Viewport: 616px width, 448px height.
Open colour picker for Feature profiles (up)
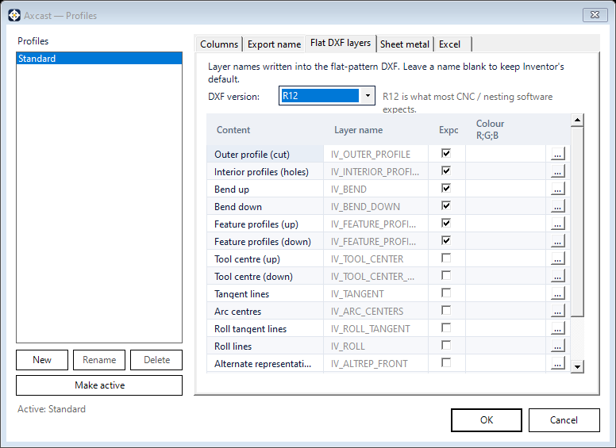pyautogui.click(x=557, y=224)
